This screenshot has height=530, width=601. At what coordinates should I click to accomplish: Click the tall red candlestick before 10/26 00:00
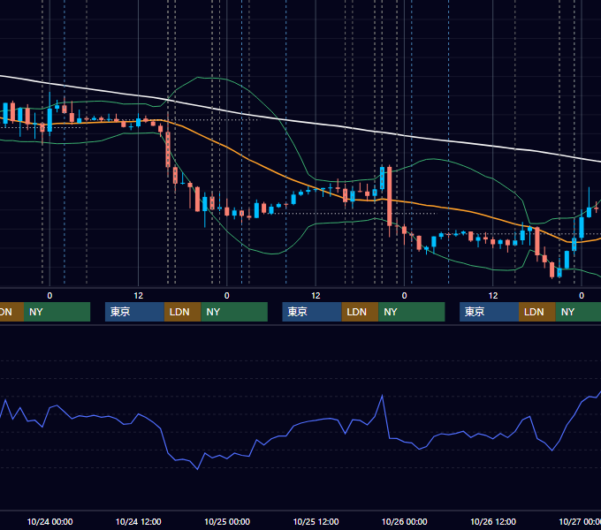pos(390,197)
